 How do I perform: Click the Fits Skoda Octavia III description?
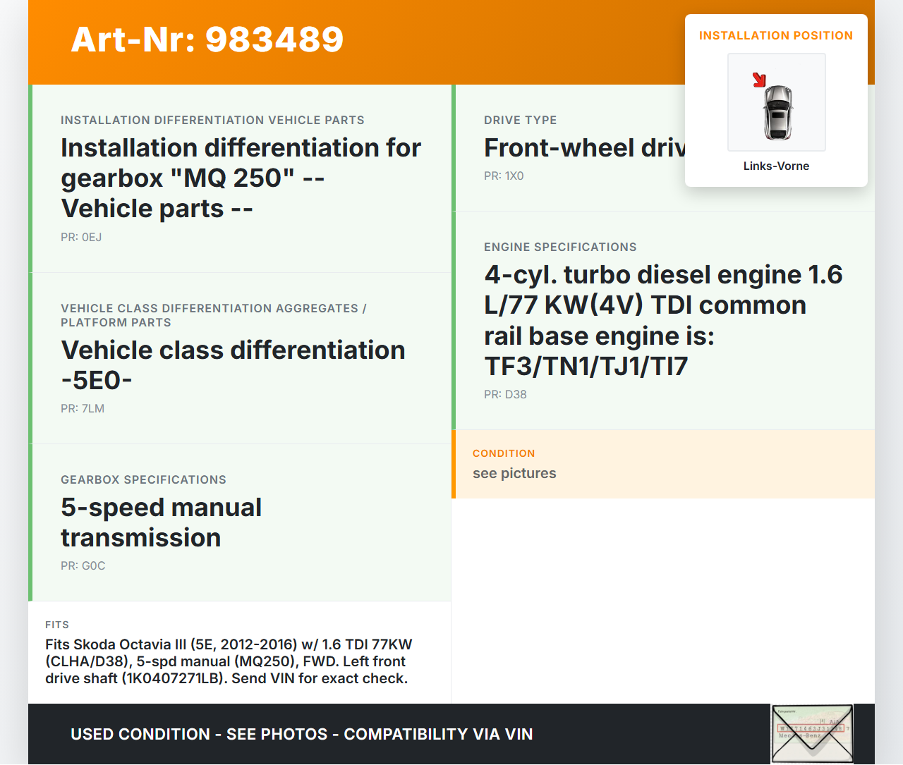(228, 661)
